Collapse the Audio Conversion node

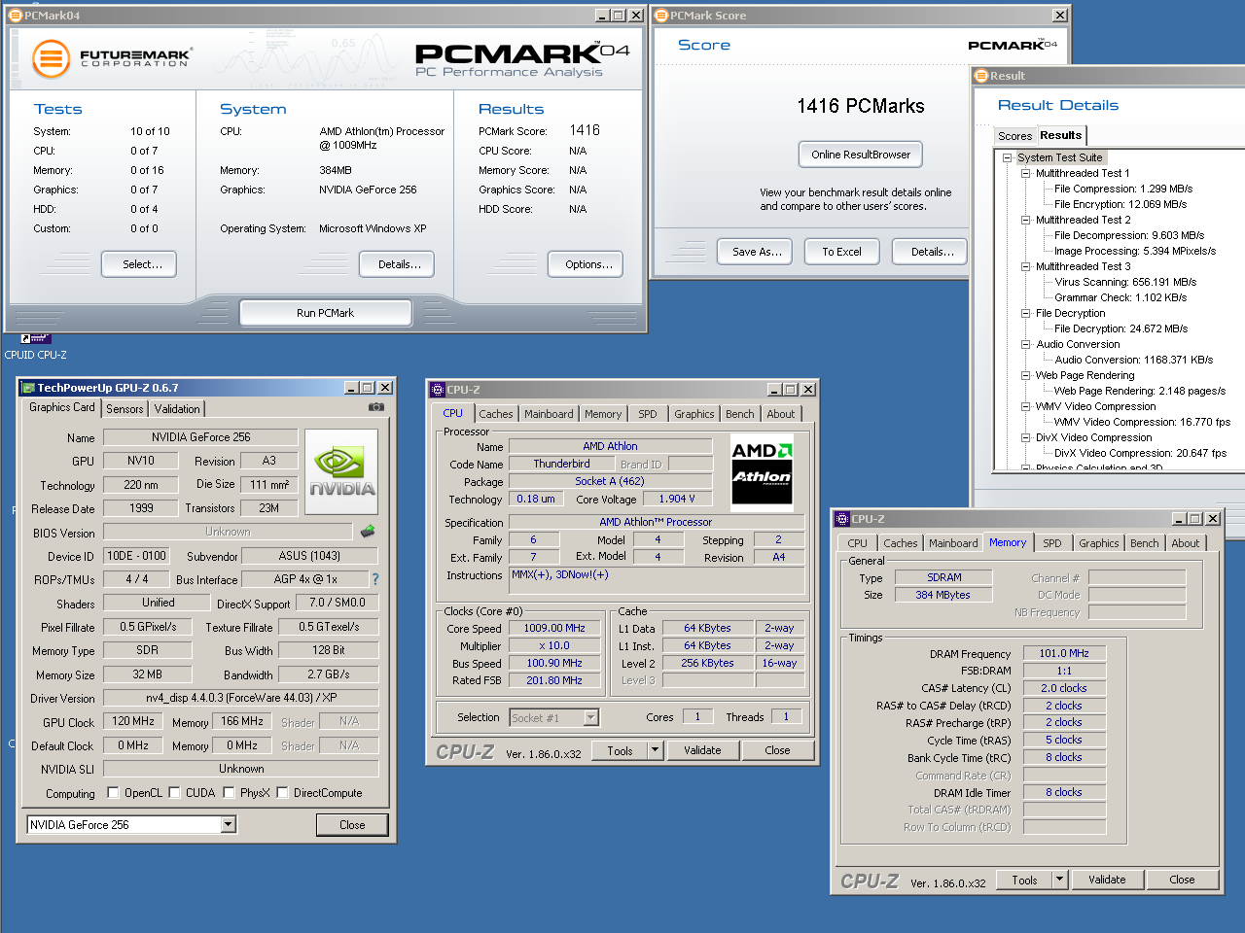[1025, 344]
